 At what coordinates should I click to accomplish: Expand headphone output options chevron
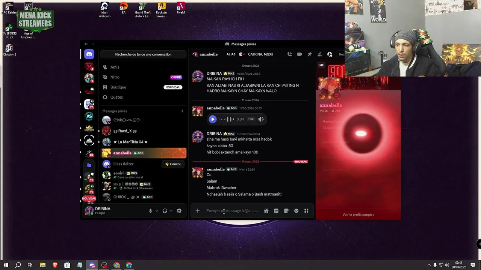pos(171,211)
